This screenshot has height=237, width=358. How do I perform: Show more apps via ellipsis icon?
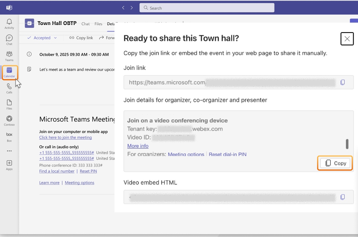tap(9, 151)
